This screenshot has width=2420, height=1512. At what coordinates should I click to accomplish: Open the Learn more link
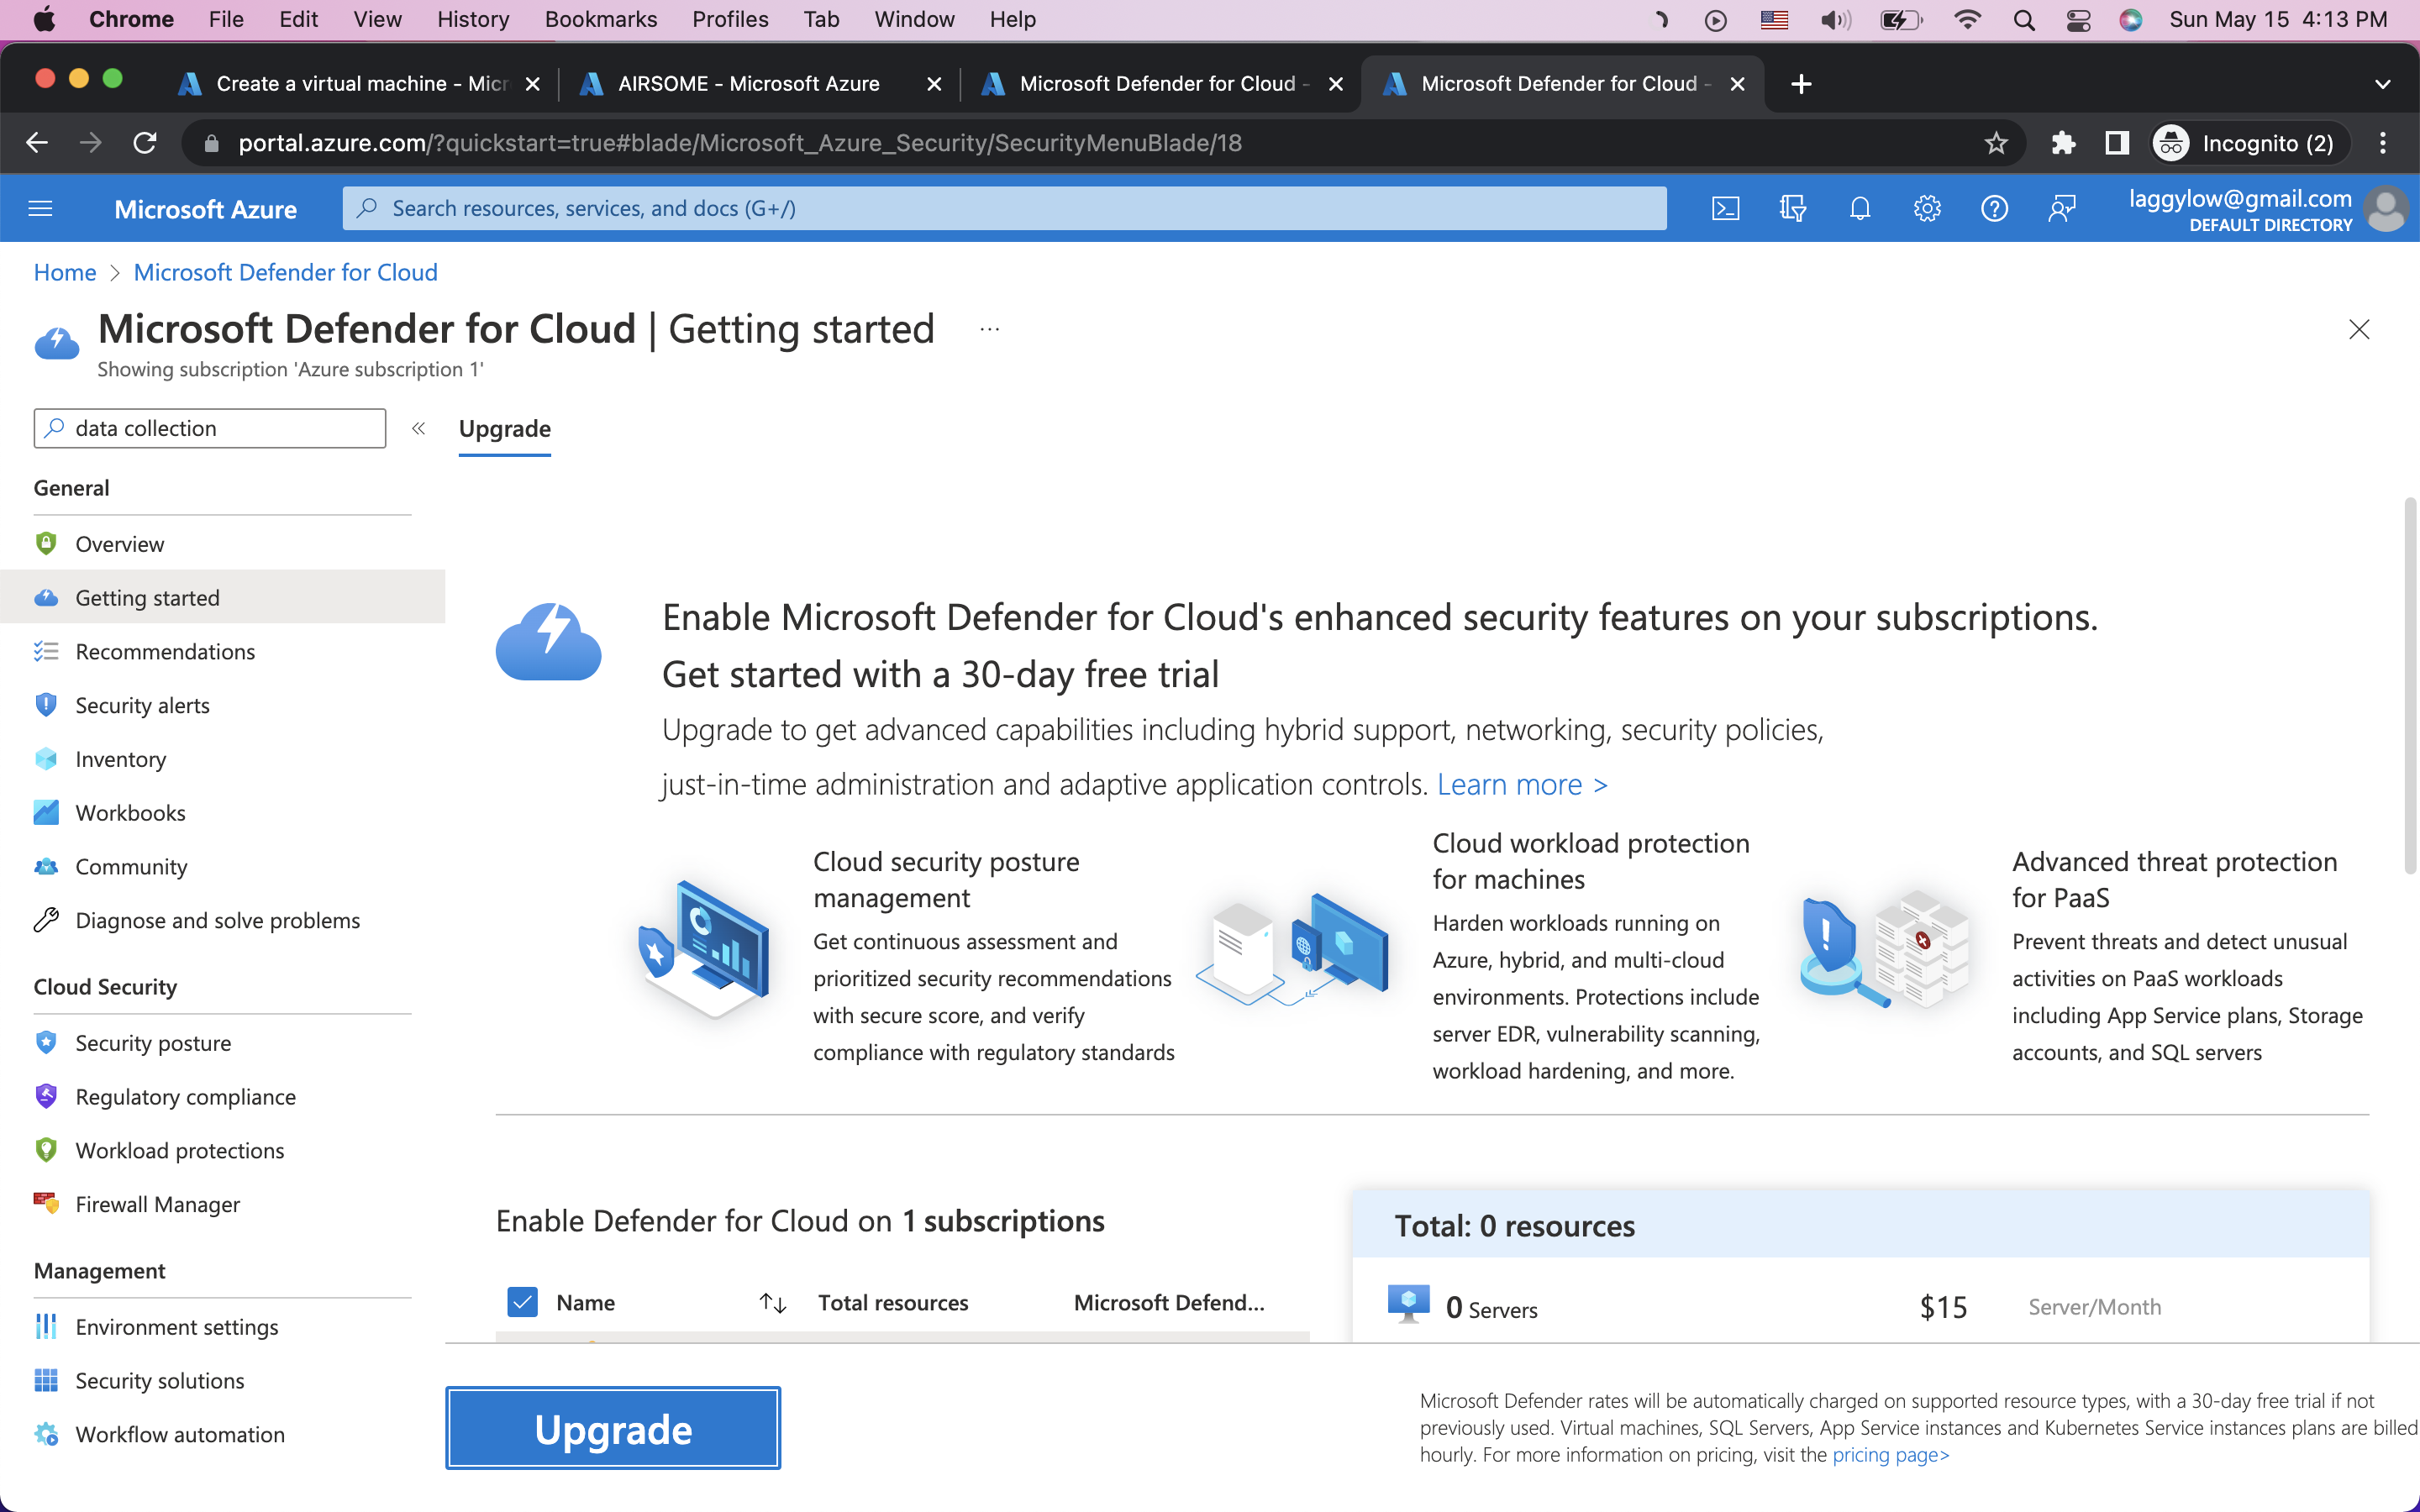[1521, 785]
